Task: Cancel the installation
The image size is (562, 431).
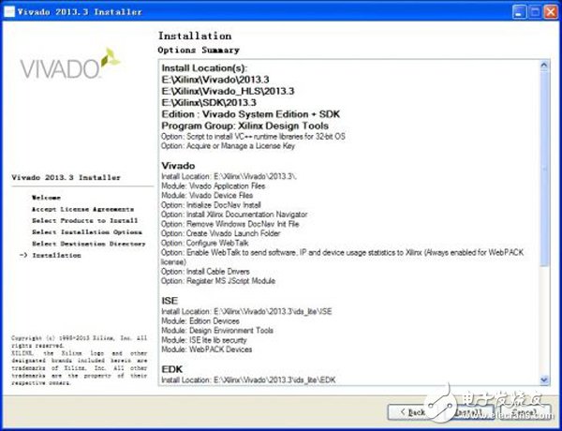Action: tap(522, 411)
